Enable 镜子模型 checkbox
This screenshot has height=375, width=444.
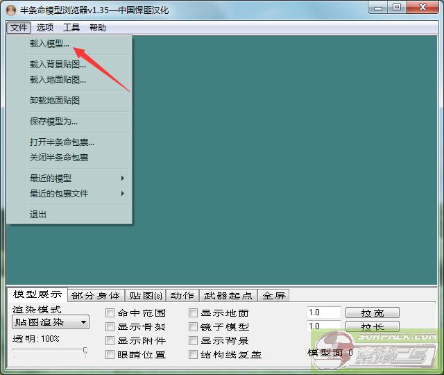[x=194, y=327]
